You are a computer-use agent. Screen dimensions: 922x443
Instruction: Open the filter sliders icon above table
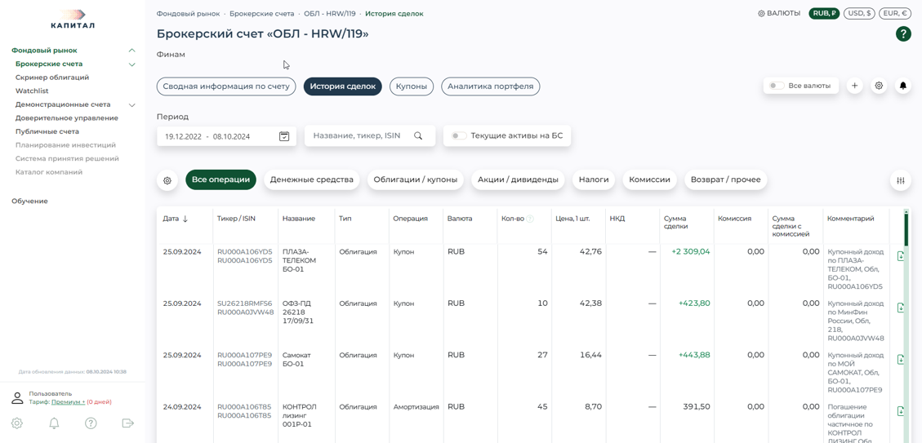901,180
